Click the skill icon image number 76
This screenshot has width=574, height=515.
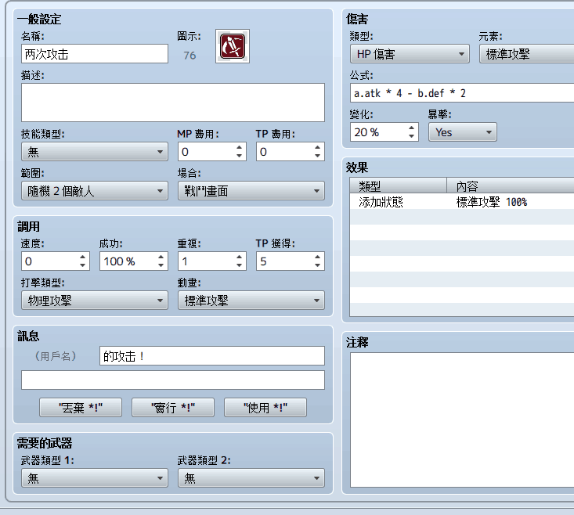click(x=233, y=46)
